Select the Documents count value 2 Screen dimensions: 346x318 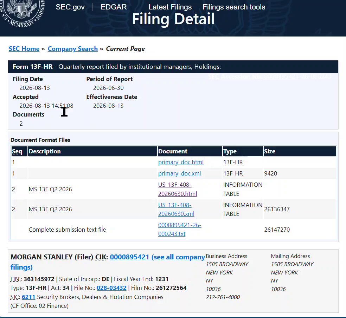point(21,124)
